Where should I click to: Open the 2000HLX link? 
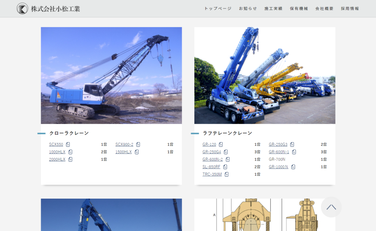tap(57, 159)
